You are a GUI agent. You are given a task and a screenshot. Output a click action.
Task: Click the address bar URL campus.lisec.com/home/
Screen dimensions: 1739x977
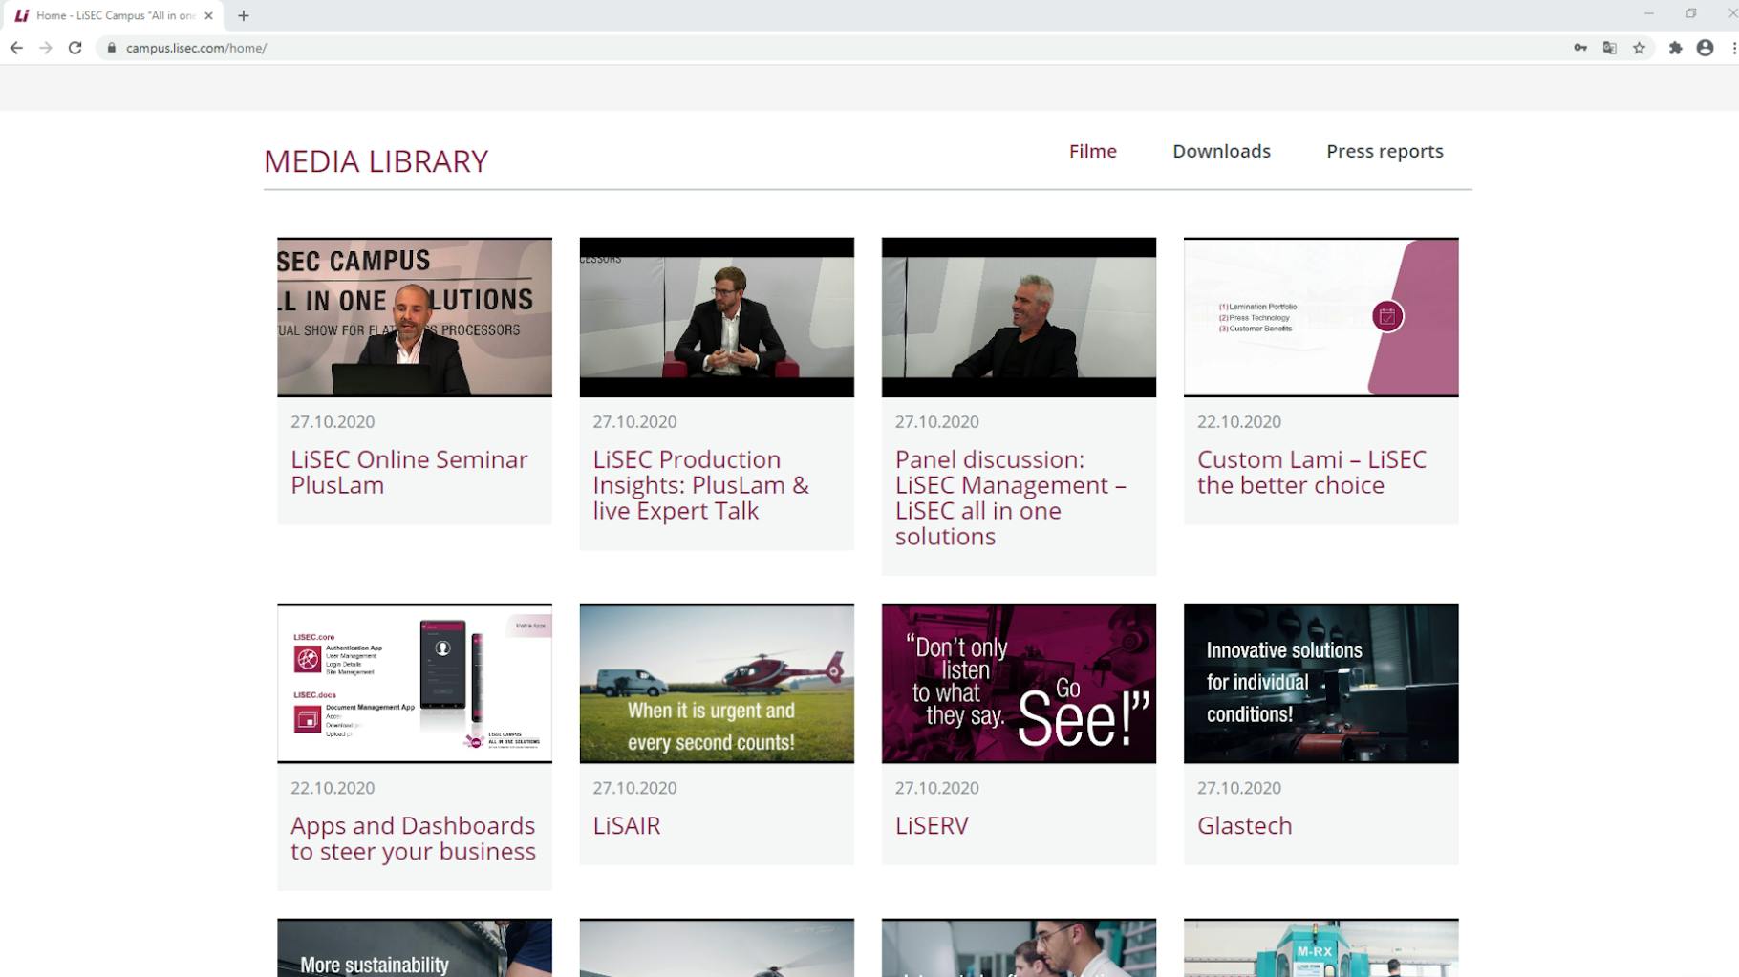196,48
